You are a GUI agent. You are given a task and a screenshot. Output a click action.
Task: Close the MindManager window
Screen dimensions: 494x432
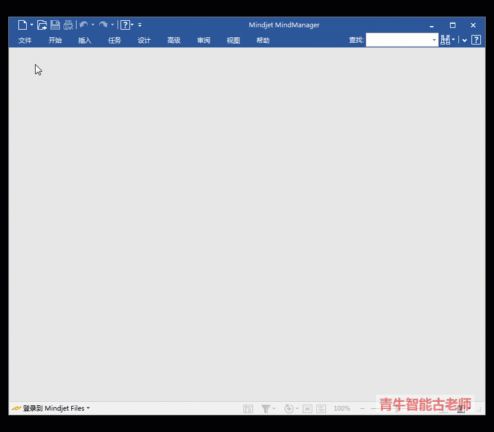coord(473,25)
